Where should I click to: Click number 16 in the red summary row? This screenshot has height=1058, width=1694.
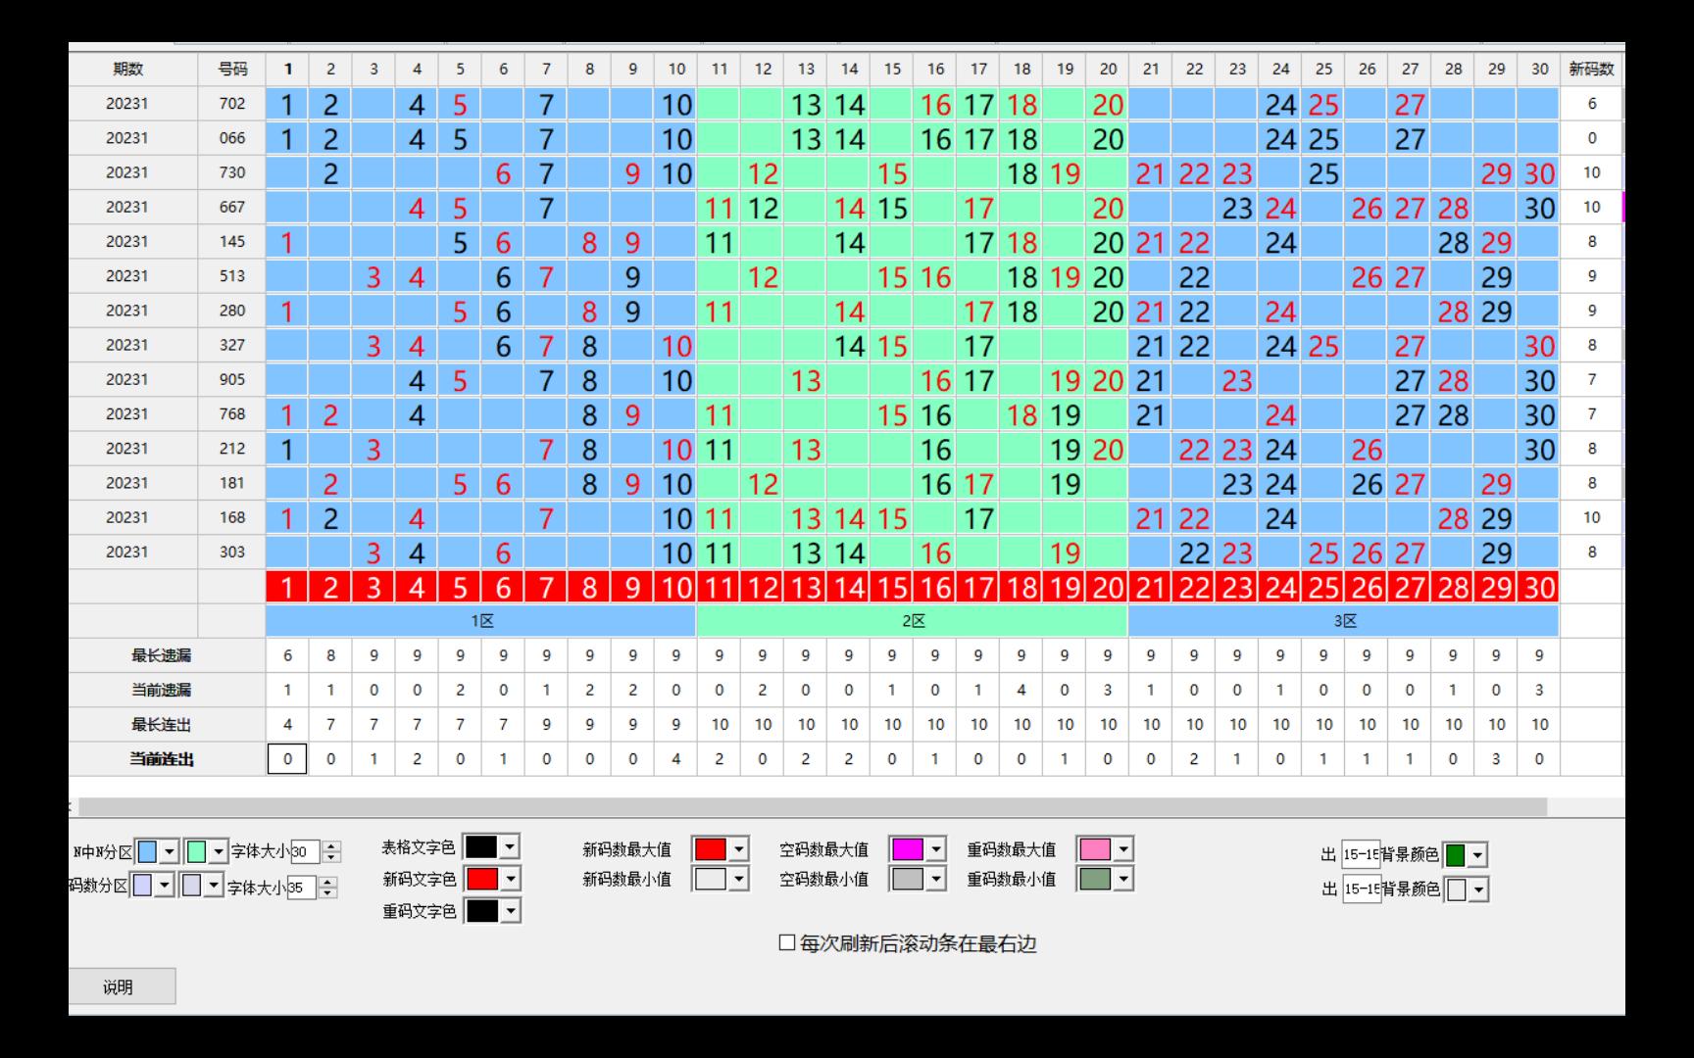pos(935,587)
